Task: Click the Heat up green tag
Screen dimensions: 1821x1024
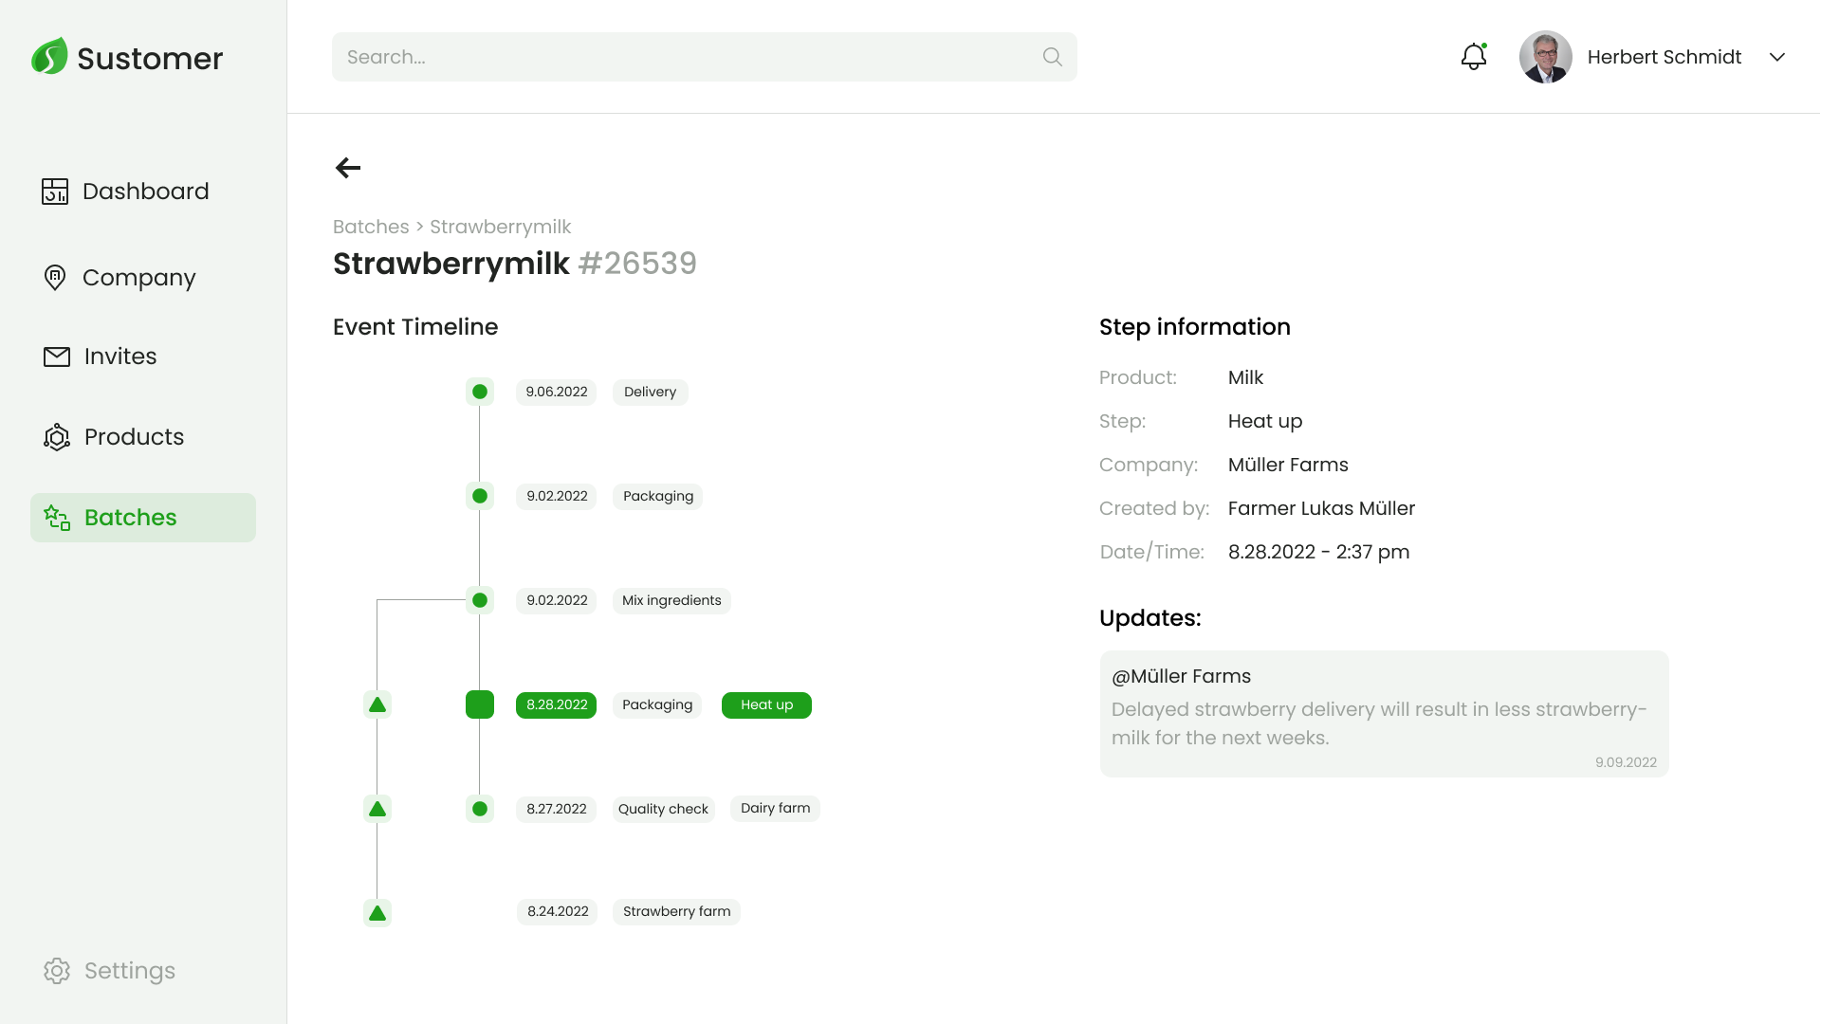Action: click(766, 704)
